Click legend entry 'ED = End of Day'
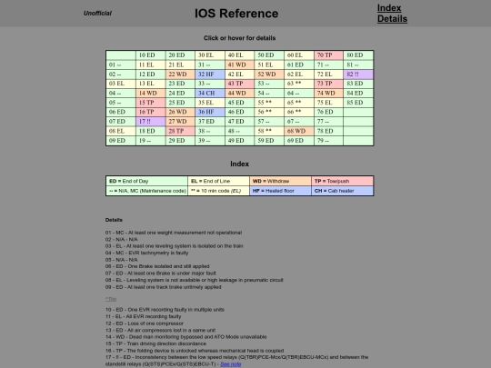 [147, 181]
